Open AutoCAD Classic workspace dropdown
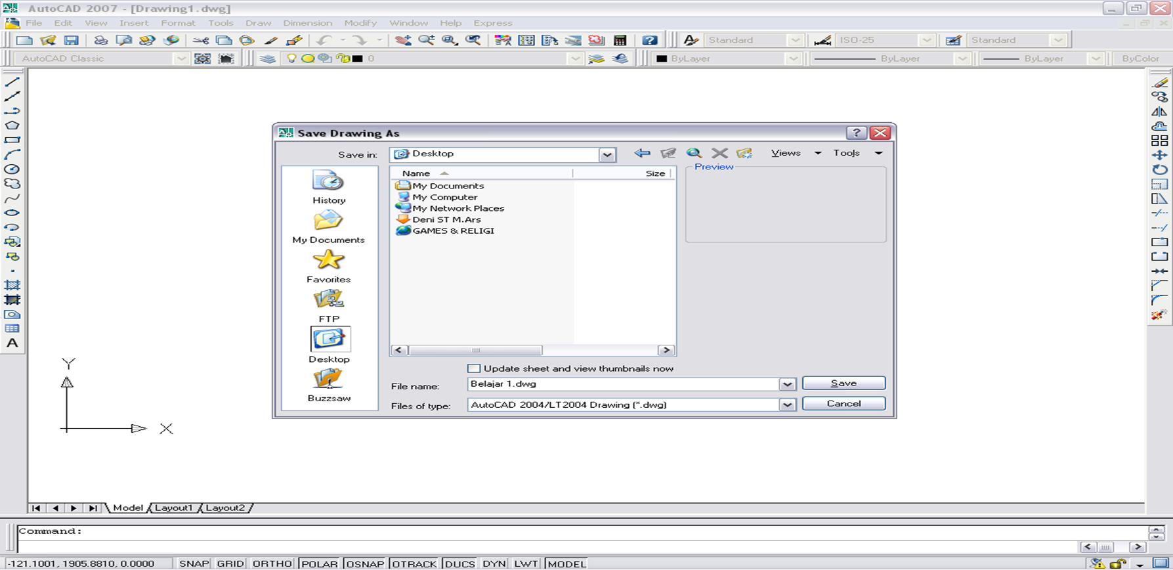Viewport: 1173px width, 570px height. tap(181, 58)
